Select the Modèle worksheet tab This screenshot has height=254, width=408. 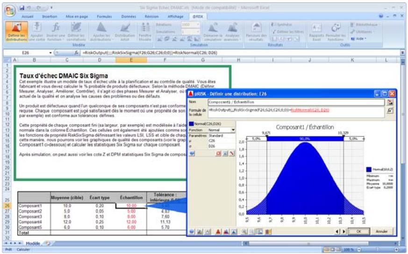point(33,243)
